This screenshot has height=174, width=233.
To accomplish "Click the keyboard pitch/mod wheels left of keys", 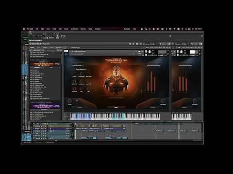I will (x=67, y=117).
